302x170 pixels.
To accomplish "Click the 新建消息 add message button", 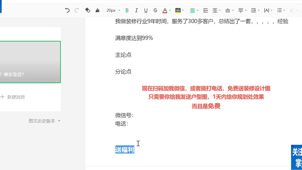I will (x=13, y=97).
